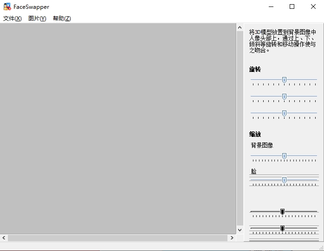The width and height of the screenshot is (324, 251).
Task: Click the canvas vertical scrollbar down arrow
Action: point(240,230)
